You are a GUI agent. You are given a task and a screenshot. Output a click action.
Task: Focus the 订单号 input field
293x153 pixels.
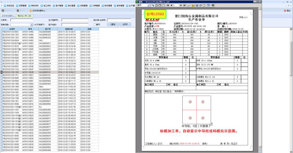(22, 20)
